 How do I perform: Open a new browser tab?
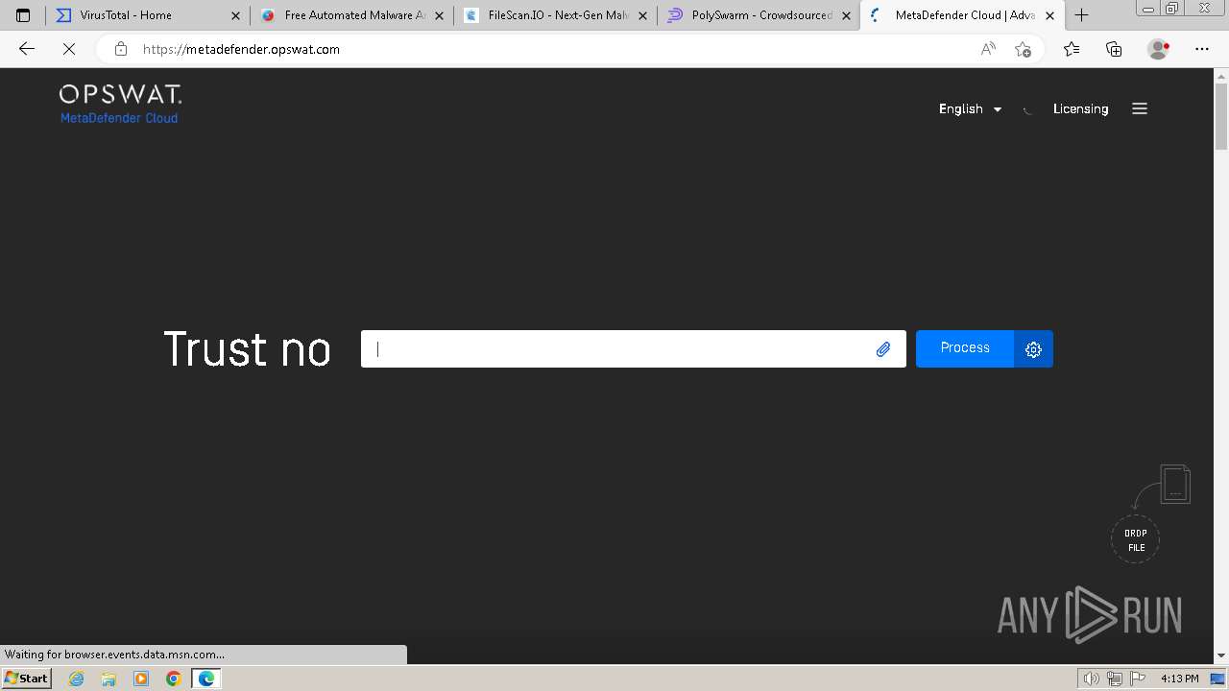(1081, 15)
